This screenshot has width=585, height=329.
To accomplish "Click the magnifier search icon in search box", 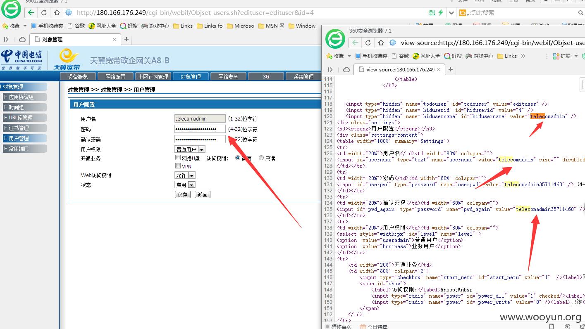I will click(x=581, y=13).
